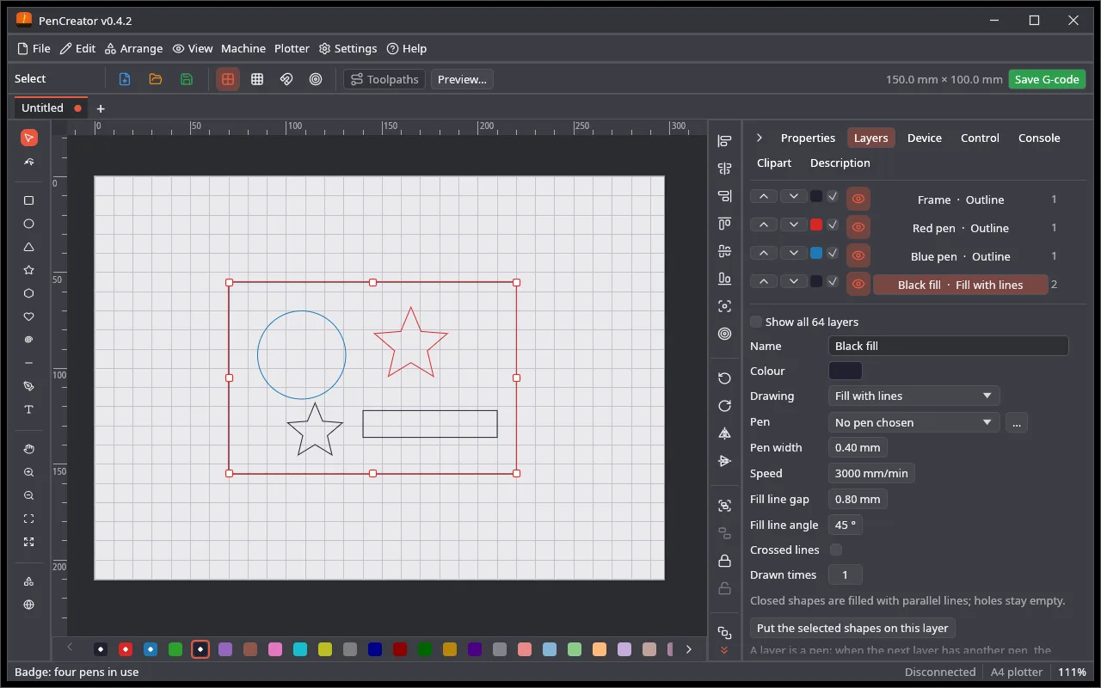Viewport: 1101px width, 688px height.
Task: Select the triangle shape tool
Action: click(28, 247)
